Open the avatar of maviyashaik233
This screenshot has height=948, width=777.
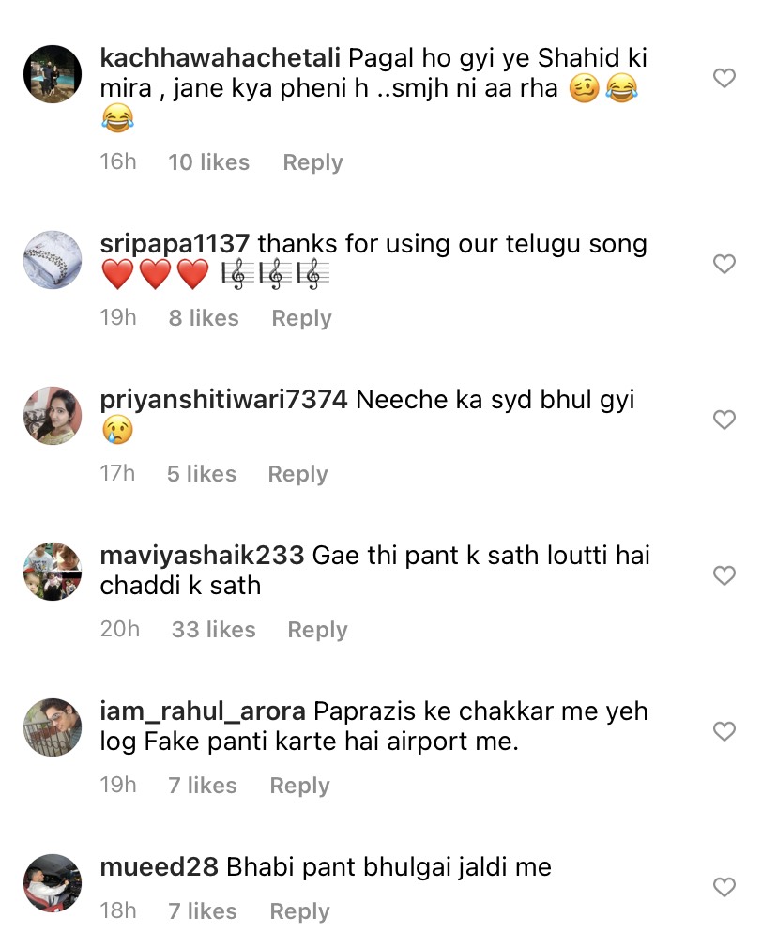(x=53, y=572)
